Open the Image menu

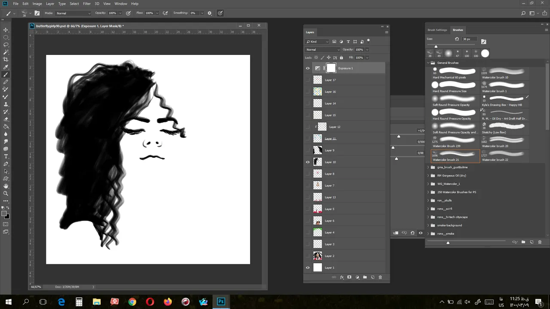(x=37, y=3)
